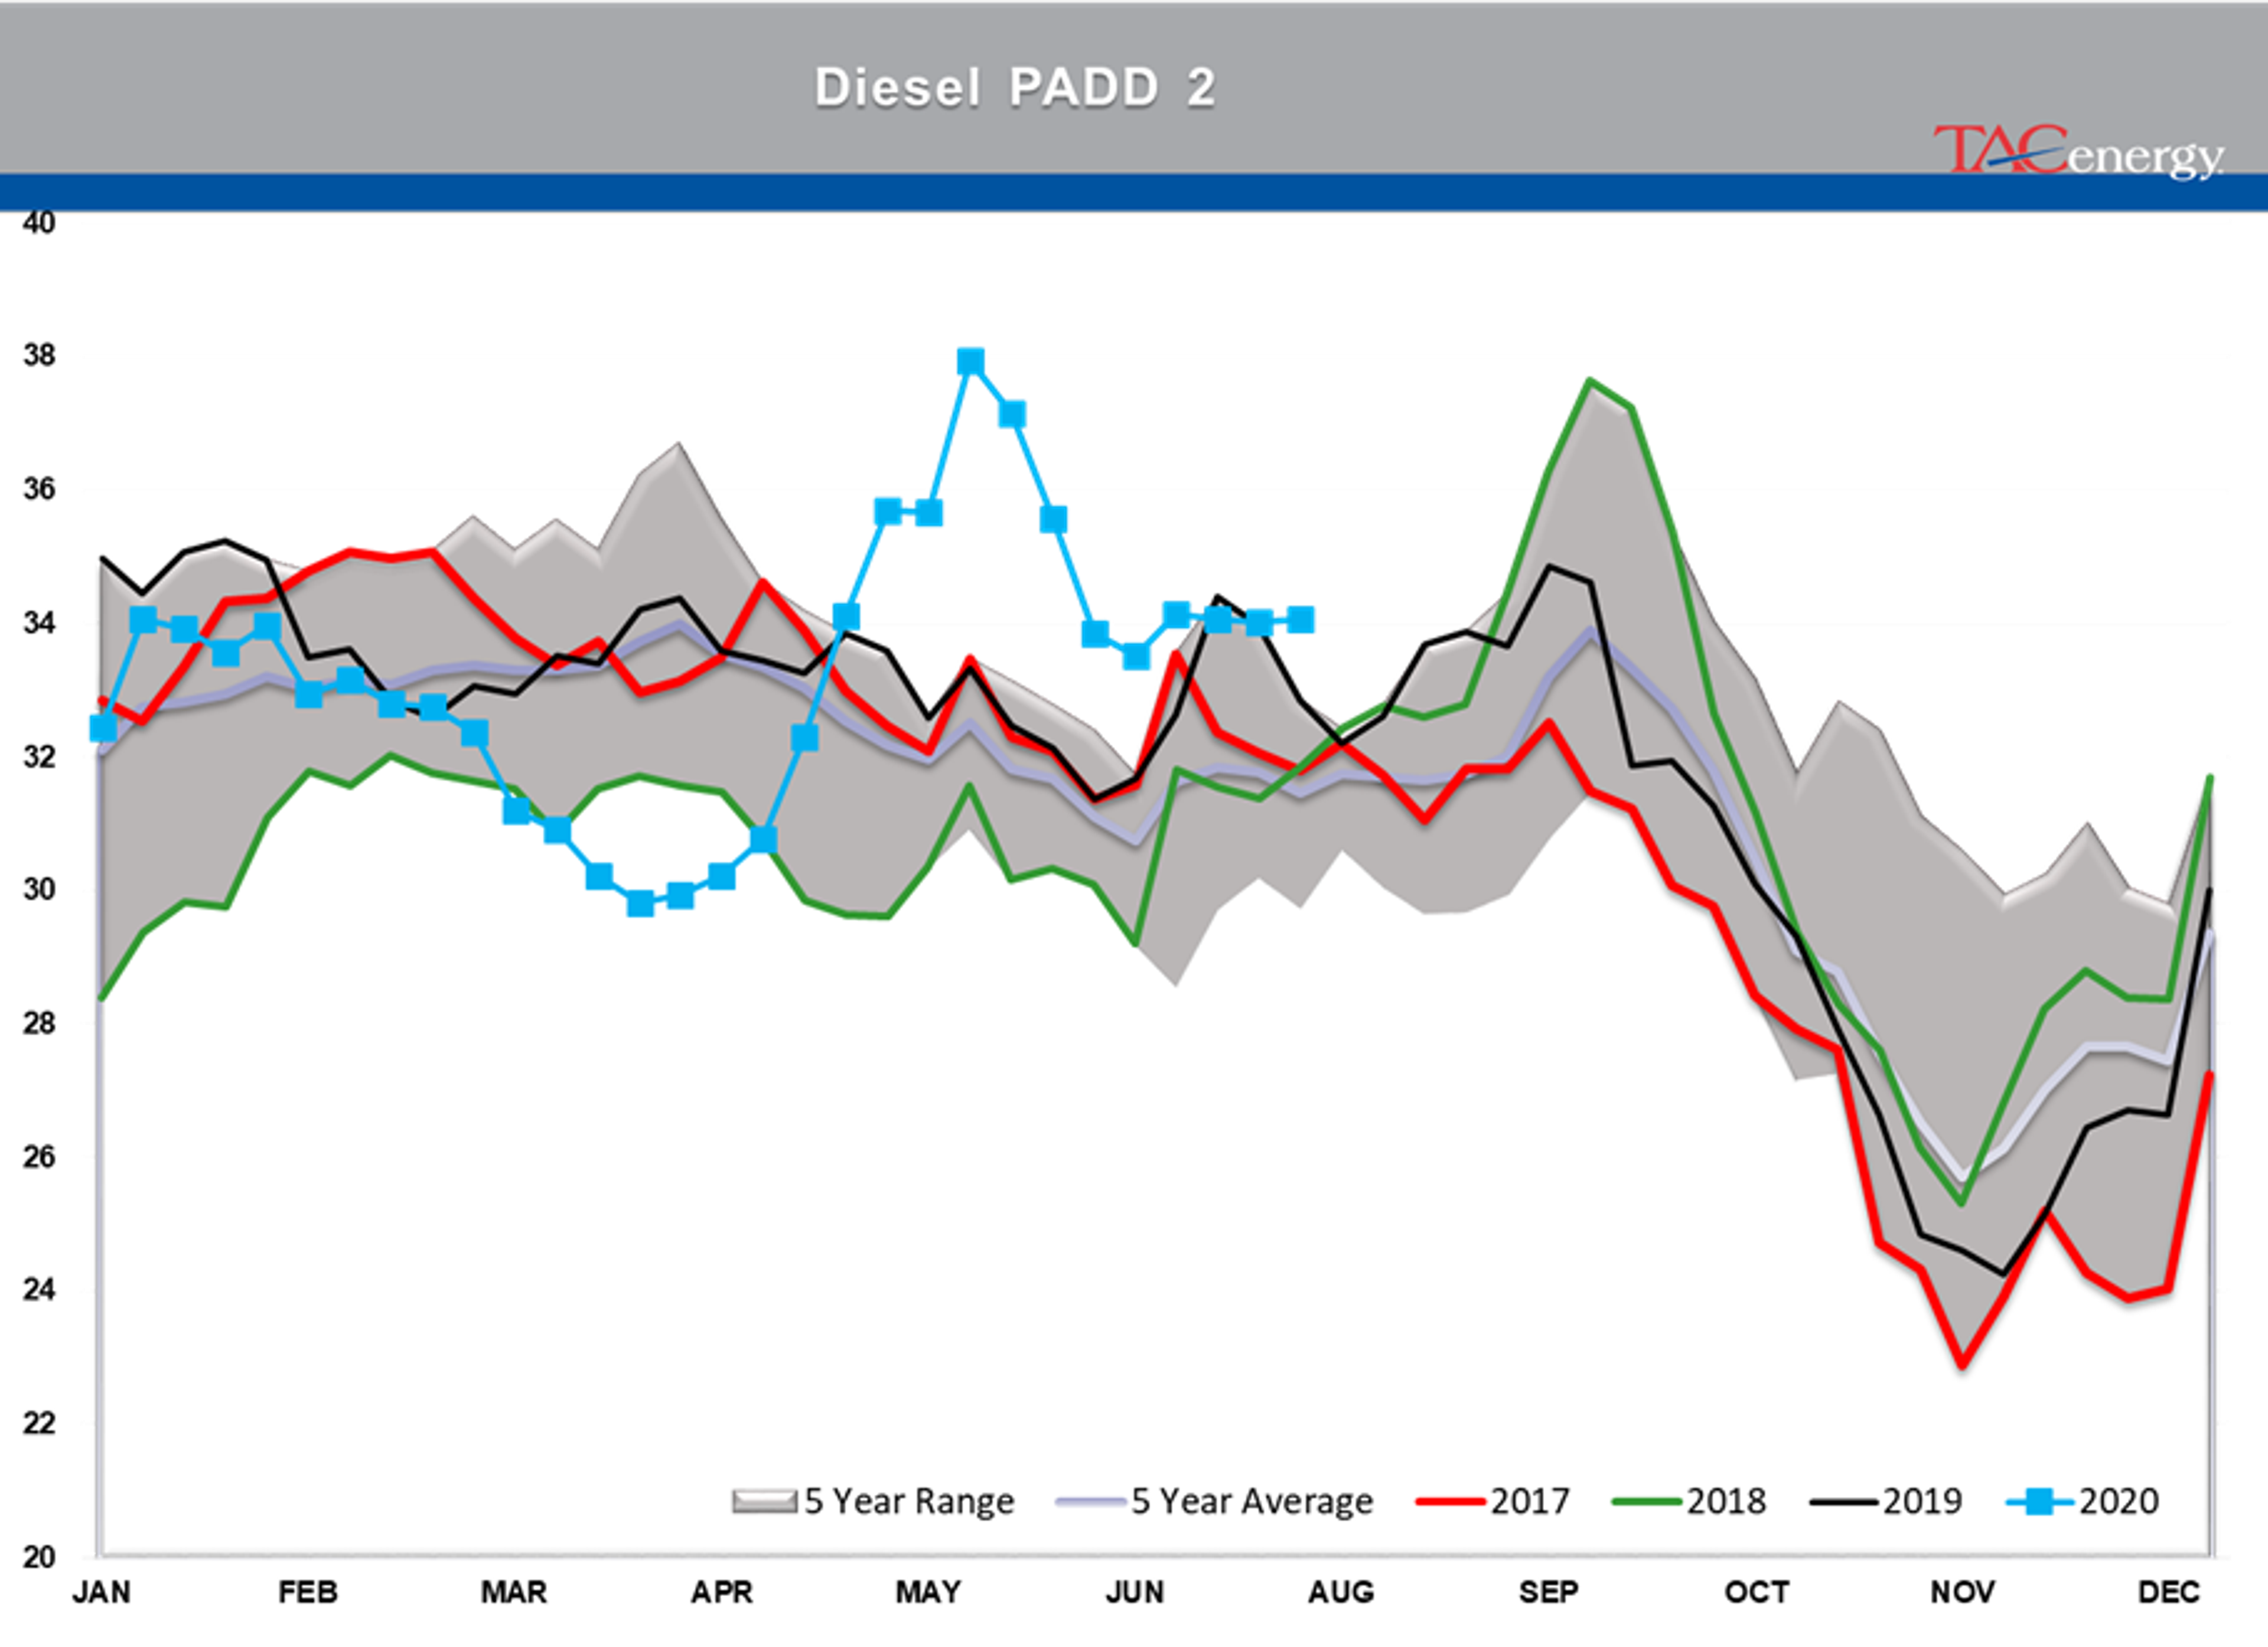Click the Diesel PADD 2 chart title
The width and height of the screenshot is (2268, 1647).
click(1015, 88)
